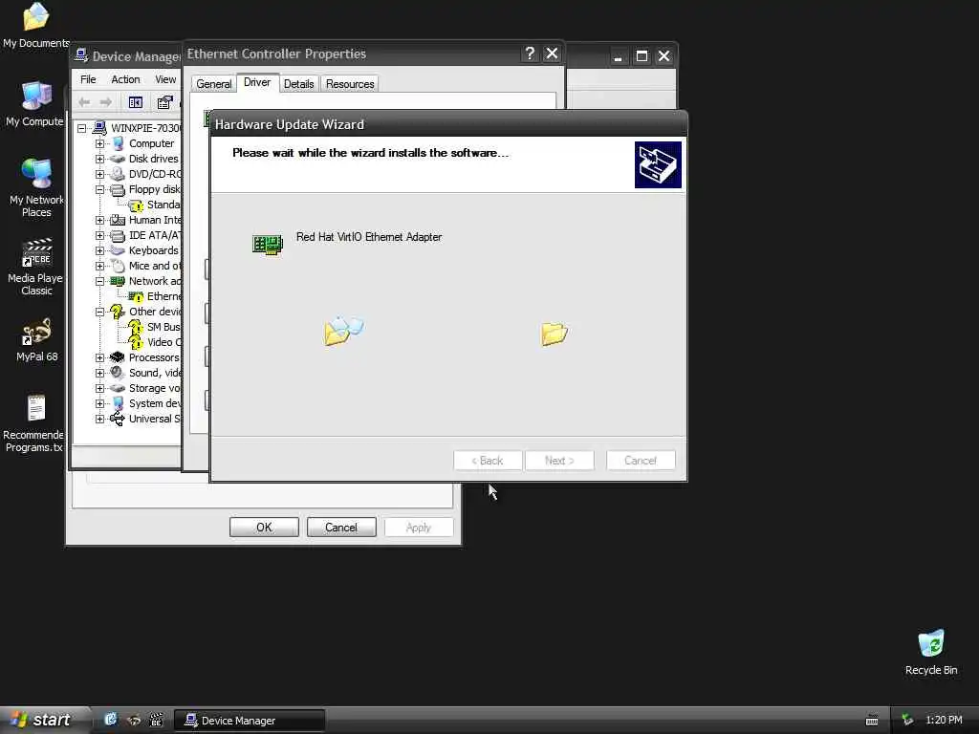Screen dimensions: 979x734
Task: Click show/hide console tree toolbar icon
Action: tap(136, 101)
